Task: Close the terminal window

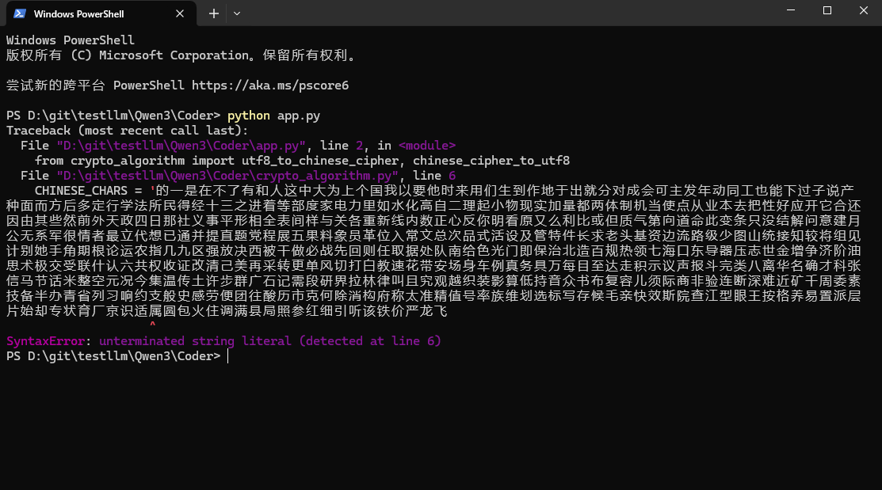Action: tap(864, 10)
